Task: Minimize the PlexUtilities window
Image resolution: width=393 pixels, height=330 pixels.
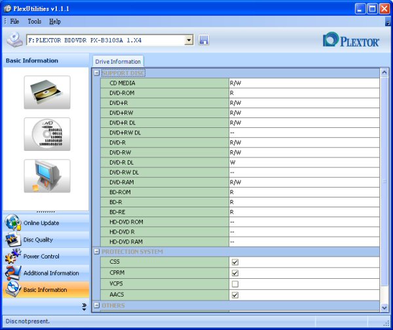Action: (x=360, y=9)
